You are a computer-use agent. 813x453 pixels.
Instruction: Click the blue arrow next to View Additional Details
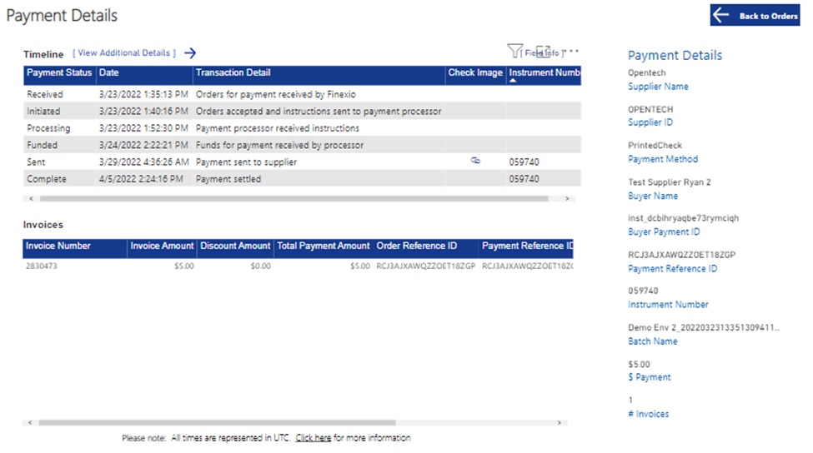[190, 53]
